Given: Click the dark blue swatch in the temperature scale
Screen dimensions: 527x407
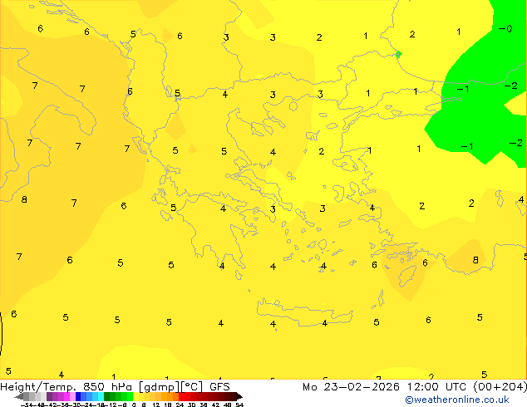Looking at the screenshot, I should click(78, 397).
